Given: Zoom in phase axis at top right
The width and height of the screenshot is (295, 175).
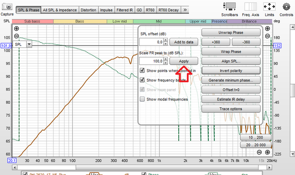Looking at the screenshot, I should point(267,29).
